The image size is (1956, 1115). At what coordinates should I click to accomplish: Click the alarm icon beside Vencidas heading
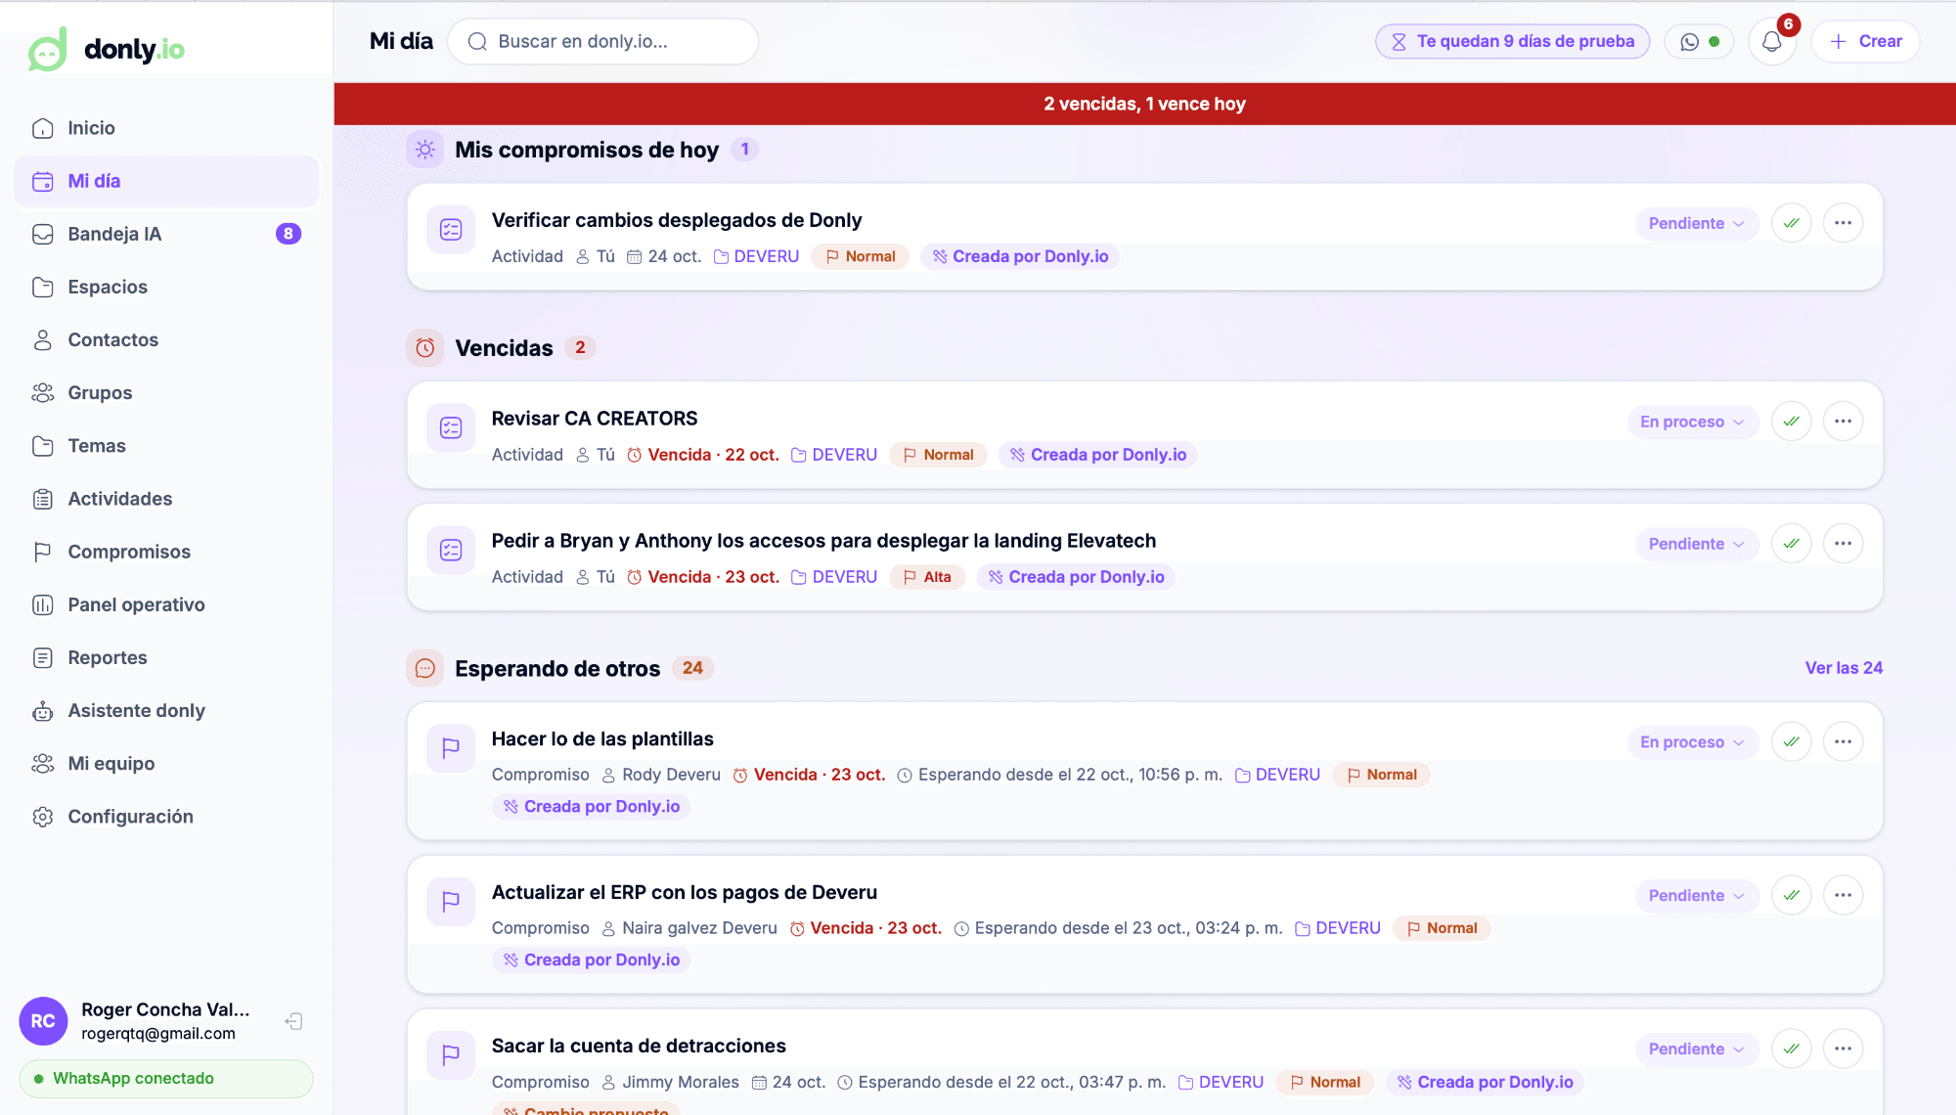coord(425,347)
